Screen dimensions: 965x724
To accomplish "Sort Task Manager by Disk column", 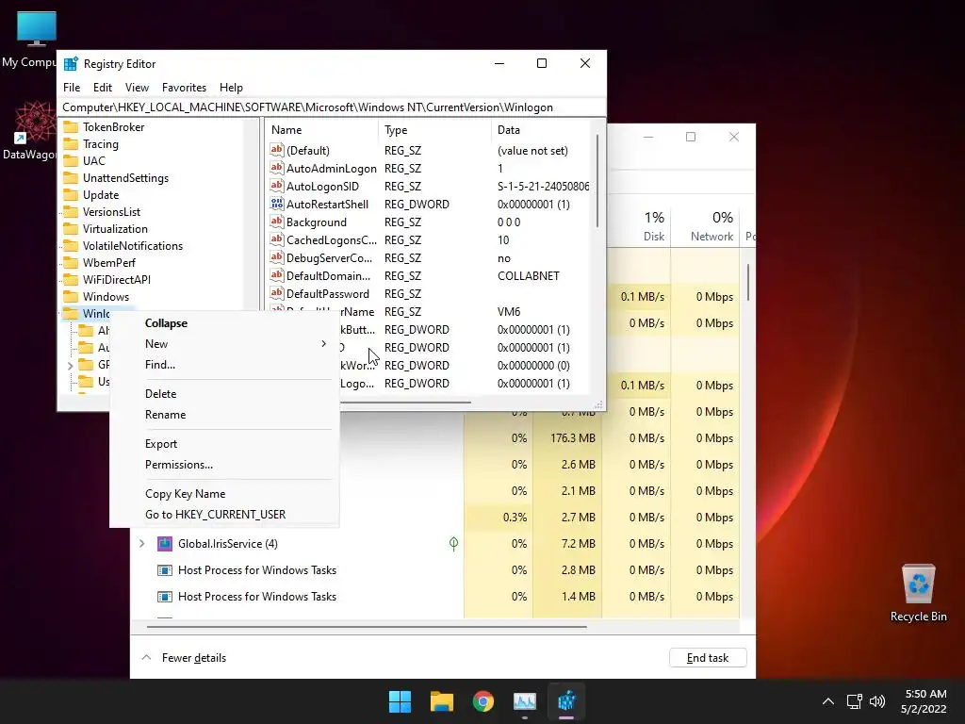I will pos(637,226).
